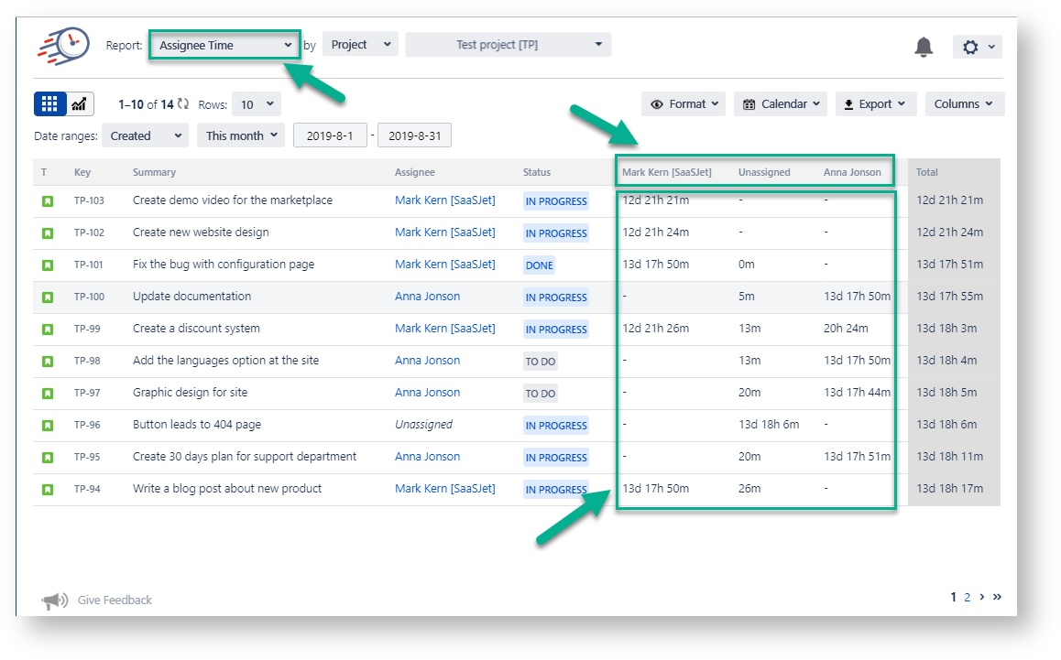
Task: Expand the Rows count dropdown
Action: 257,105
